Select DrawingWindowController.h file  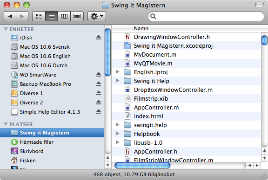(x=187, y=37)
